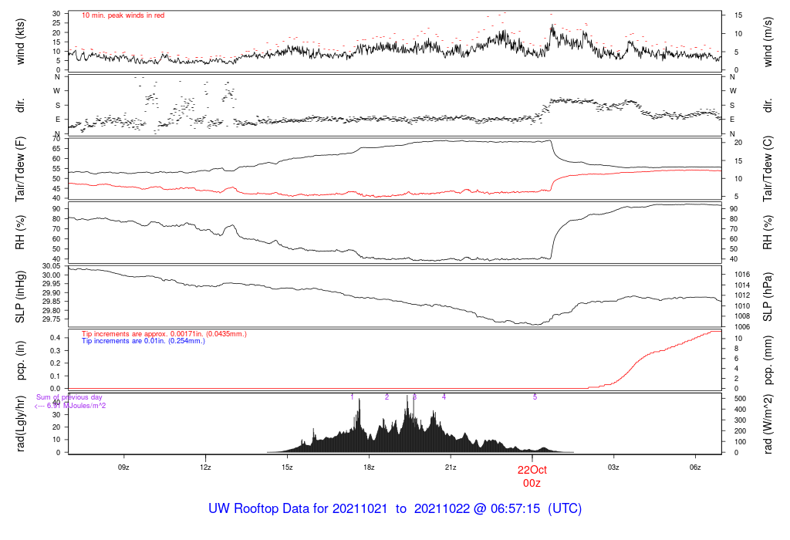The height and width of the screenshot is (540, 790).
Task: Select the 'rad(Lgly/hr)' axis label
Action: [x=20, y=424]
